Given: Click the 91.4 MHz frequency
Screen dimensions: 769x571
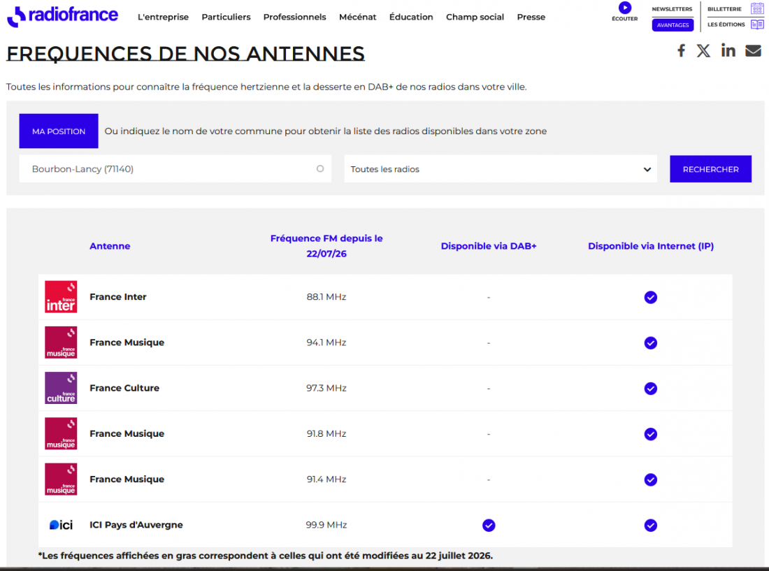Looking at the screenshot, I should (x=326, y=479).
